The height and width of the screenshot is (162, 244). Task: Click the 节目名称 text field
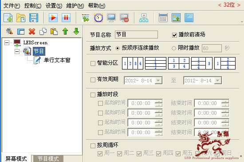tap(136, 35)
